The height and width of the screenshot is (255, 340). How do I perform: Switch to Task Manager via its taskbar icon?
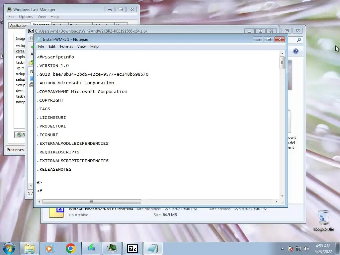pyautogui.click(x=112, y=248)
